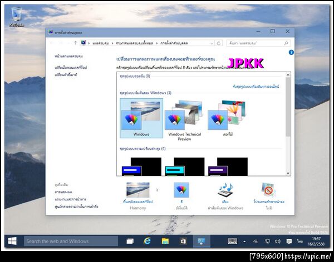The image size is (334, 262).
Task: Click Change desktop icons link
Action: click(71, 68)
